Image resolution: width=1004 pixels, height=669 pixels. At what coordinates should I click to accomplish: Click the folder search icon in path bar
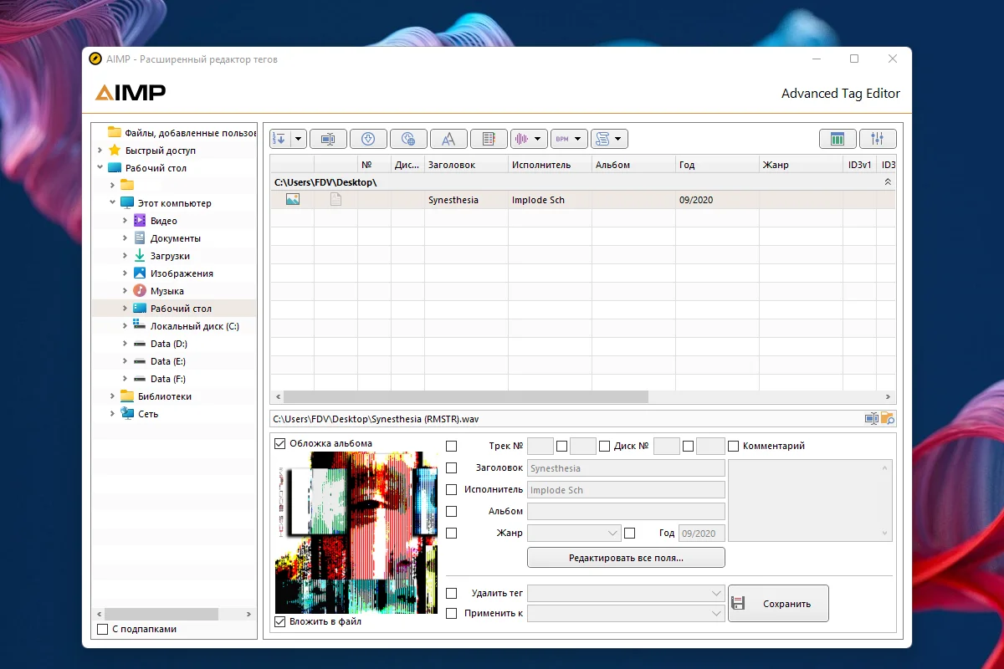click(888, 418)
